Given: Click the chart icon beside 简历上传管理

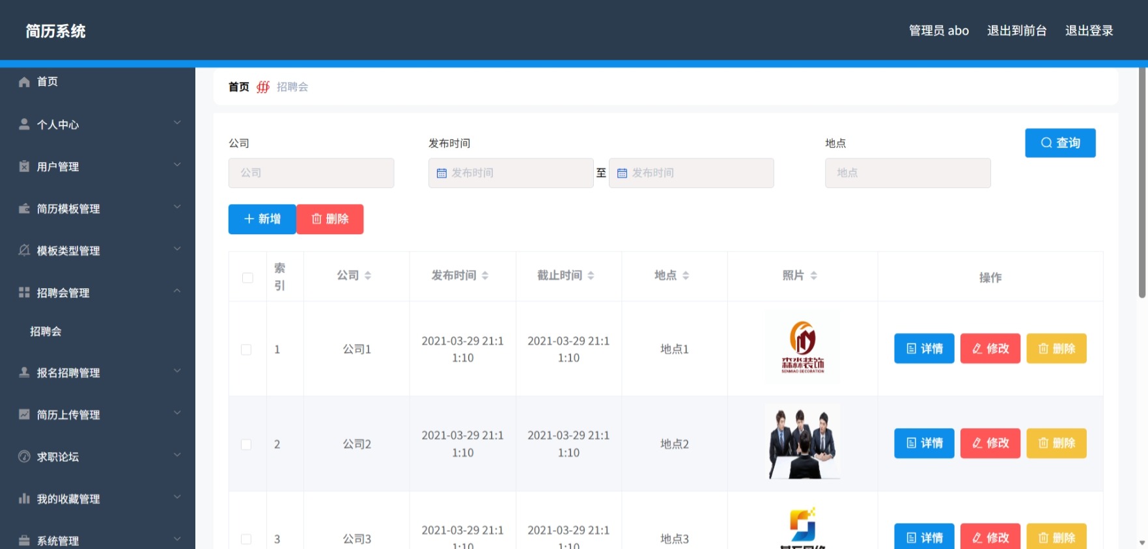Looking at the screenshot, I should pyautogui.click(x=24, y=414).
